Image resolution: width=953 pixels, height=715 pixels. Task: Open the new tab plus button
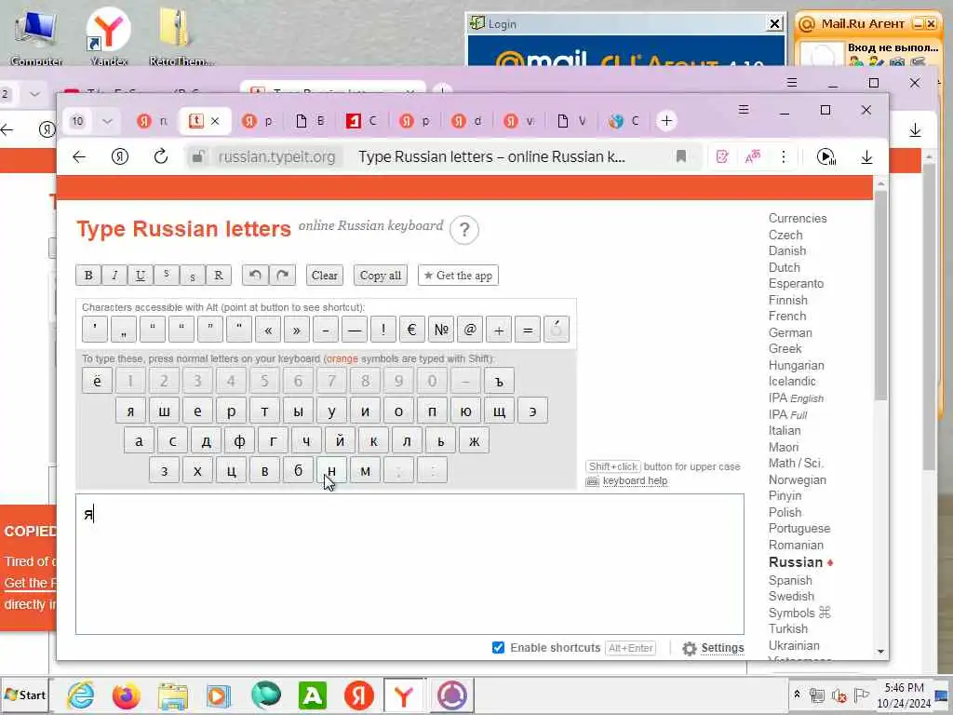coord(666,121)
